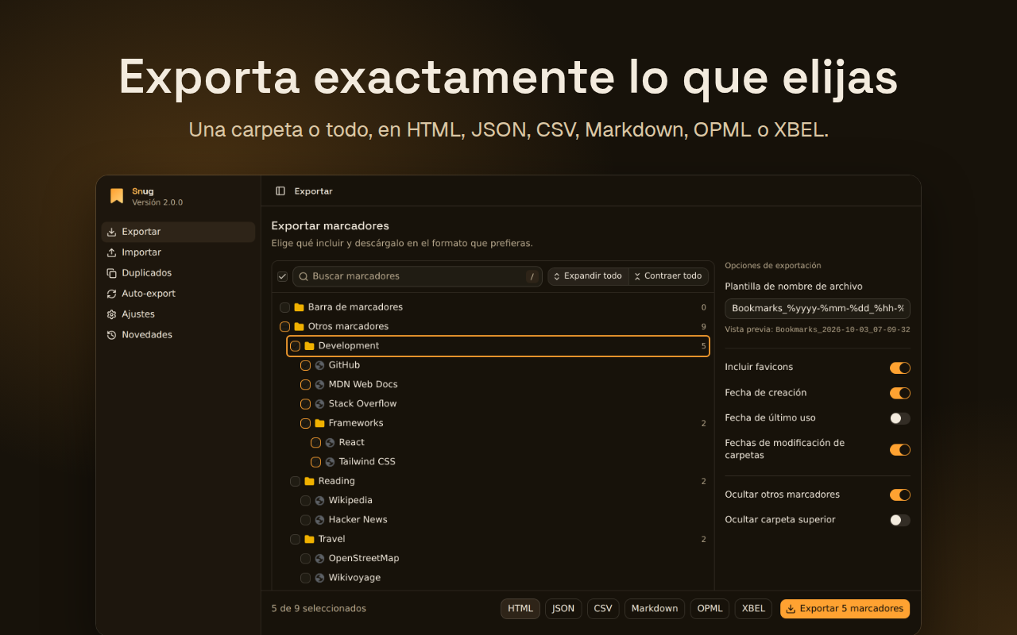Enable the Fecha de último uso switch
This screenshot has width=1017, height=635.
click(899, 418)
